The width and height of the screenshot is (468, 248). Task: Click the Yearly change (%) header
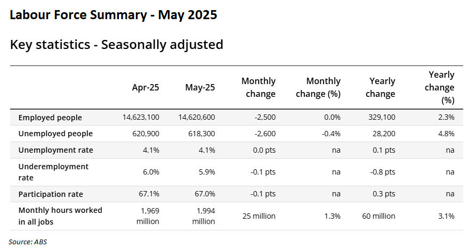pos(440,87)
